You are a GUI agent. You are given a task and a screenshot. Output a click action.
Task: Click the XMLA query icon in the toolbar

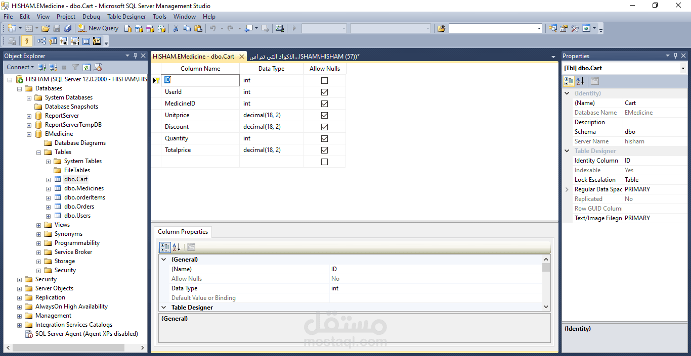tap(161, 28)
